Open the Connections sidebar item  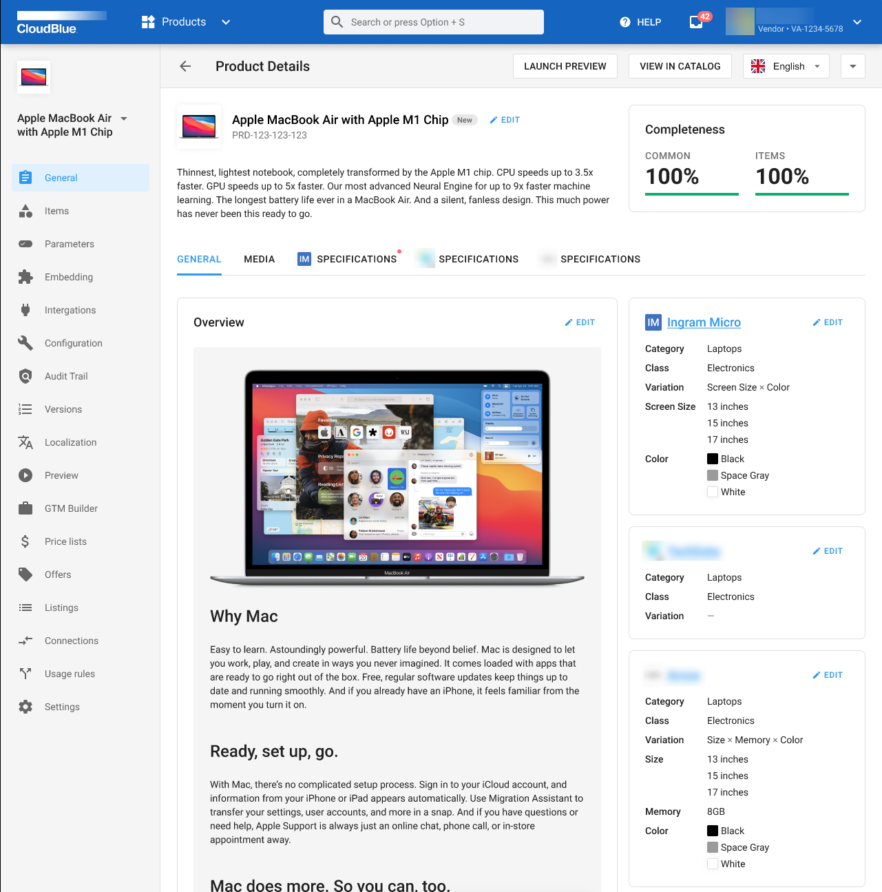point(71,641)
